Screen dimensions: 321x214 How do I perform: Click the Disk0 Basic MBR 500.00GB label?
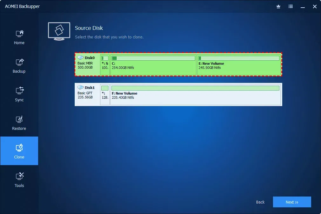(85, 65)
